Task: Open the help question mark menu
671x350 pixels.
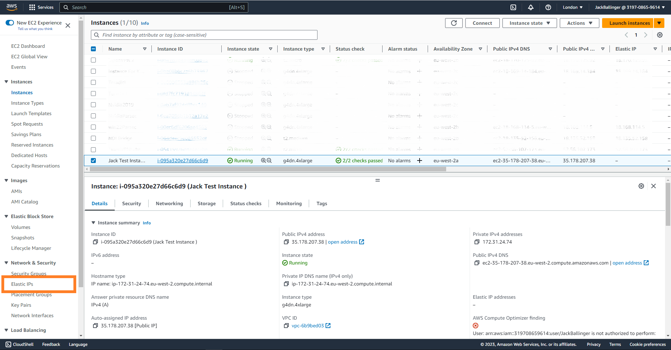Action: pos(548,7)
